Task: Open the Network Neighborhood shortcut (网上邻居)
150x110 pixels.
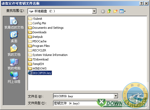Action: (14, 78)
